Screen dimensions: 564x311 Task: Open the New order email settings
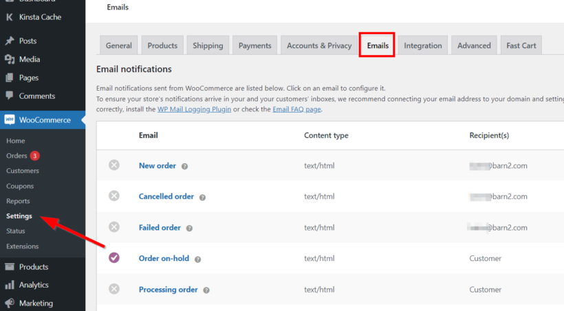158,165
